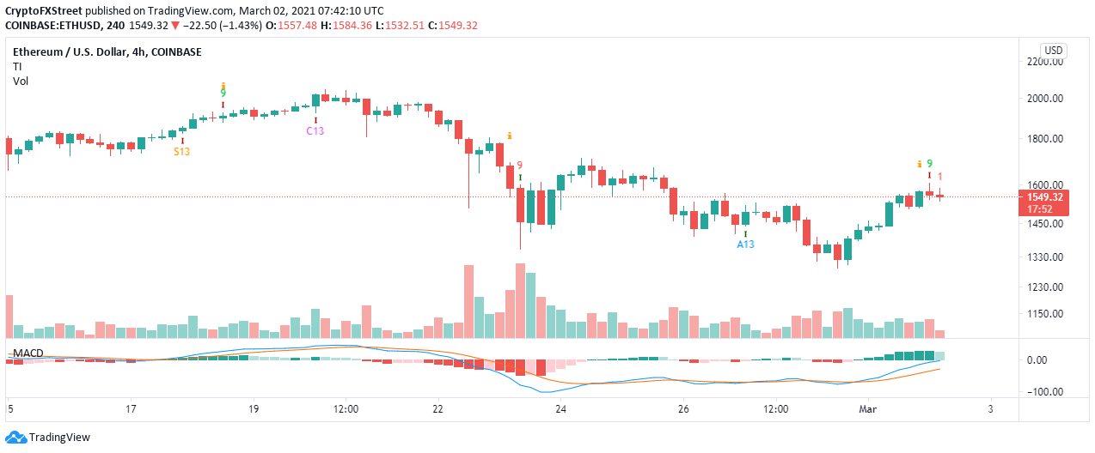Select the S13 marker on the chart
Image resolution: width=1095 pixels, height=453 pixels.
click(182, 151)
